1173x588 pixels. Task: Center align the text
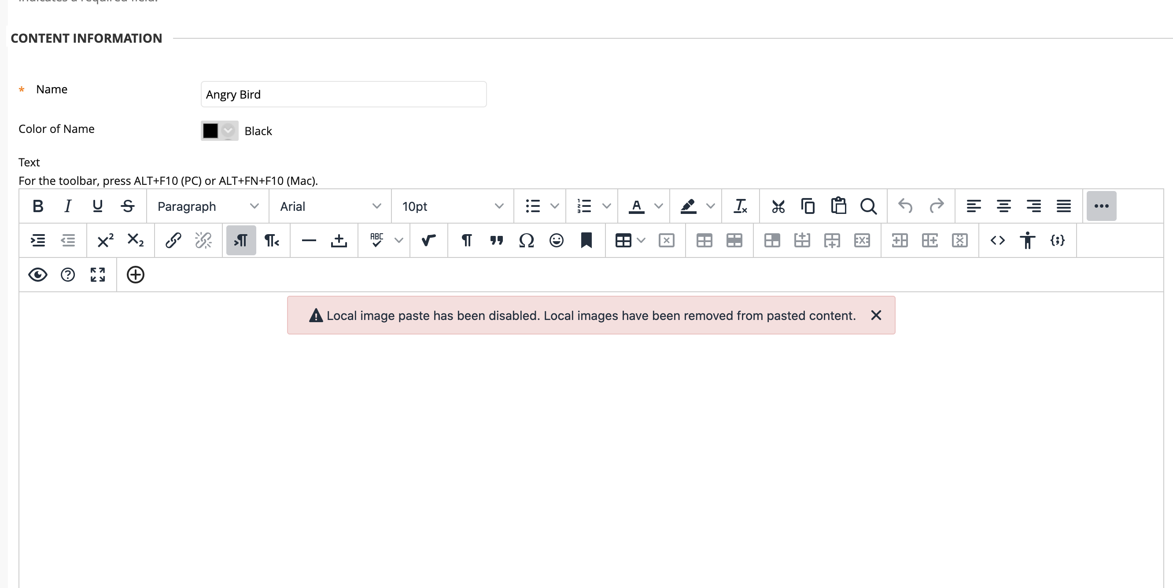coord(1003,206)
